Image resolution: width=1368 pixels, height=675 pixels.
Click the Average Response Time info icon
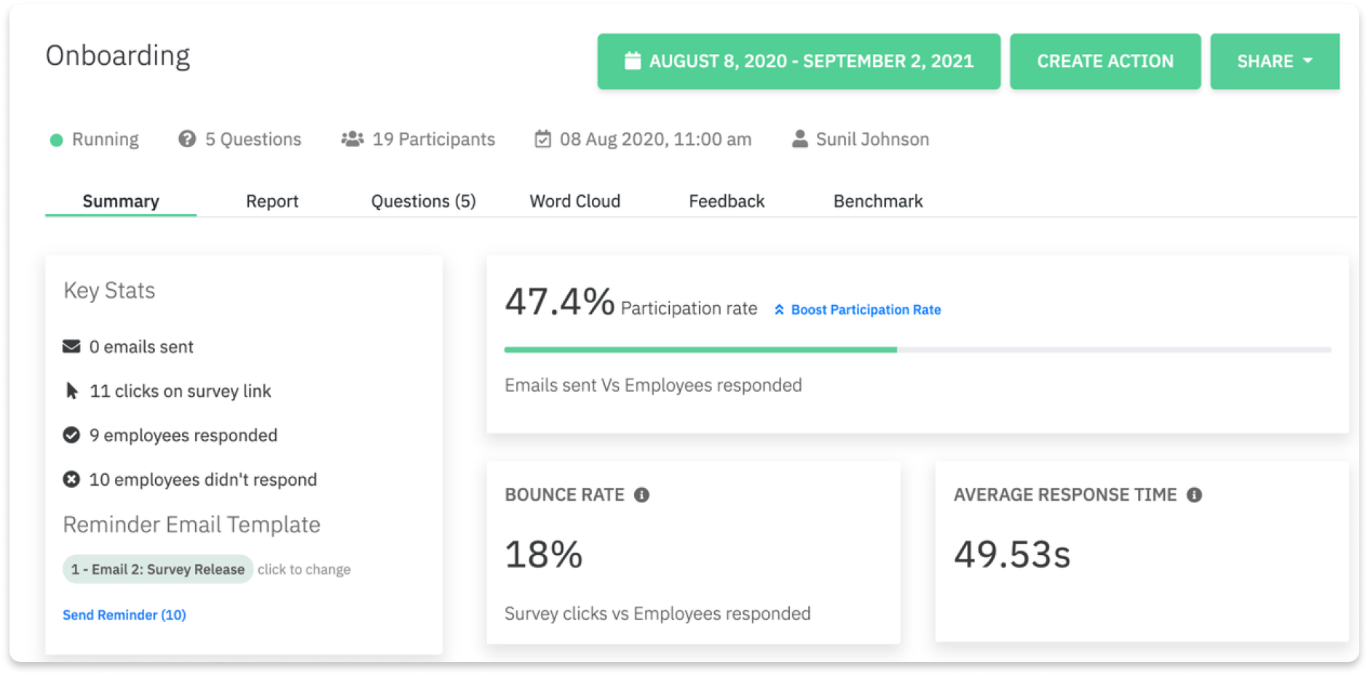(1194, 495)
